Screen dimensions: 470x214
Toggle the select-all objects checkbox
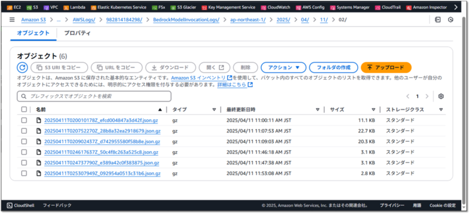(24, 110)
